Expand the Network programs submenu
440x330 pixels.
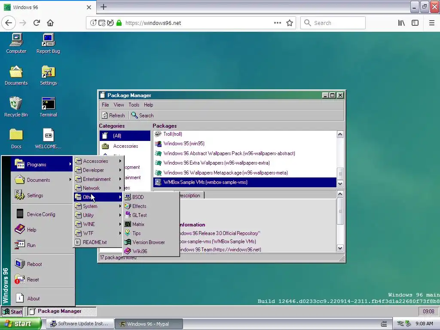click(98, 188)
